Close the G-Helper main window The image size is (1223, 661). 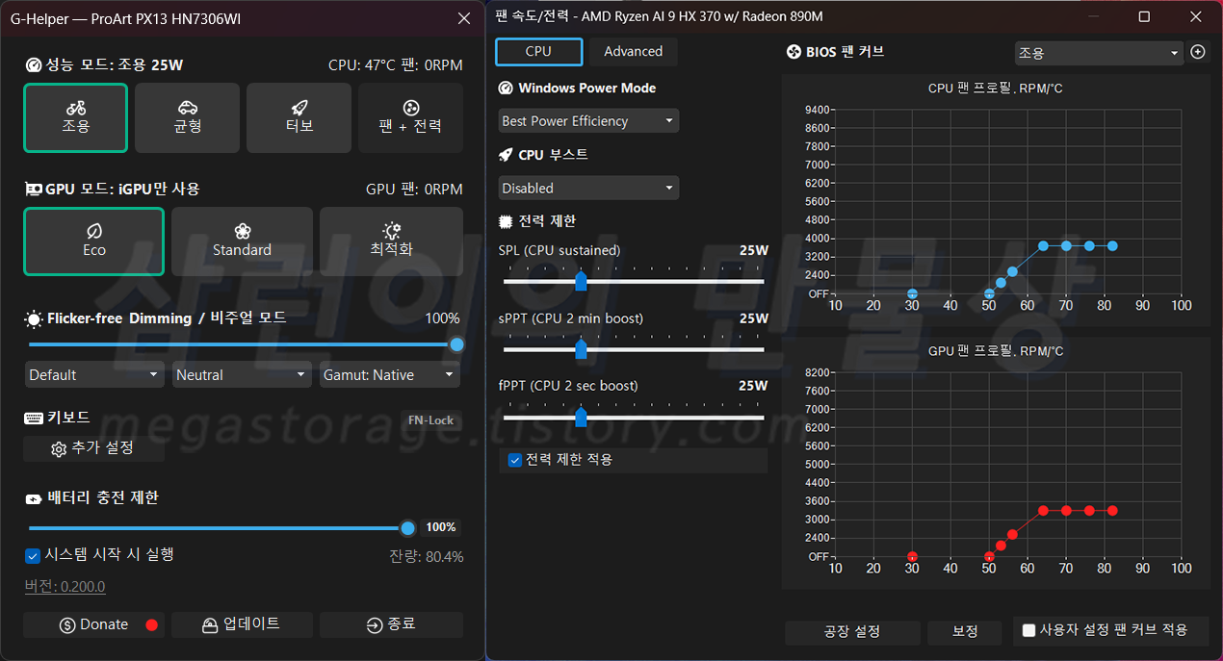pos(464,17)
